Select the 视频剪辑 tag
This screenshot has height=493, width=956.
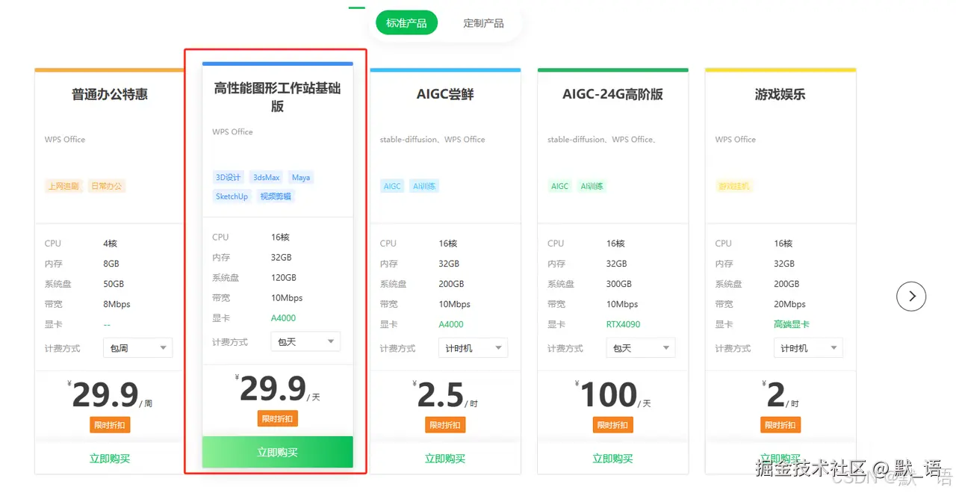tap(276, 196)
